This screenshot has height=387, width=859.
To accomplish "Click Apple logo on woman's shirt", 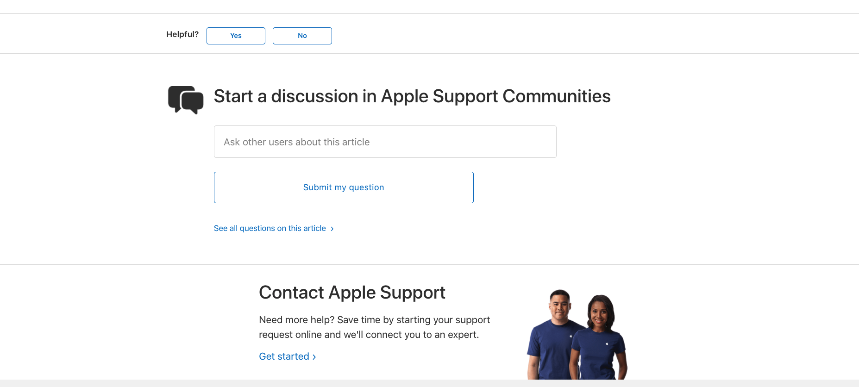I will (x=607, y=344).
